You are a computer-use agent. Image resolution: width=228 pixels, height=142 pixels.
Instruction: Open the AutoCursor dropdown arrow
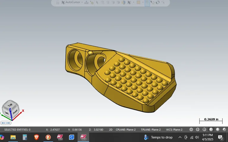click(82, 2)
